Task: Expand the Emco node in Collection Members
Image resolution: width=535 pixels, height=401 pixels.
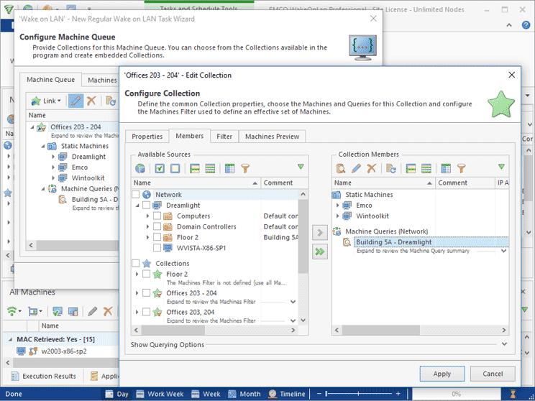Action: pos(338,206)
